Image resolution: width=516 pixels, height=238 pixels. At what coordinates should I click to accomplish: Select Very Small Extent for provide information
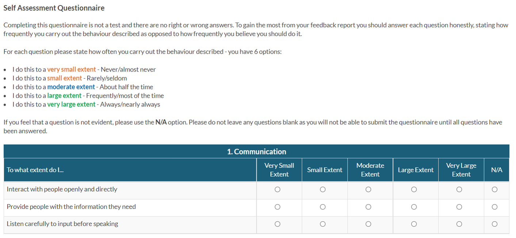pyautogui.click(x=278, y=207)
